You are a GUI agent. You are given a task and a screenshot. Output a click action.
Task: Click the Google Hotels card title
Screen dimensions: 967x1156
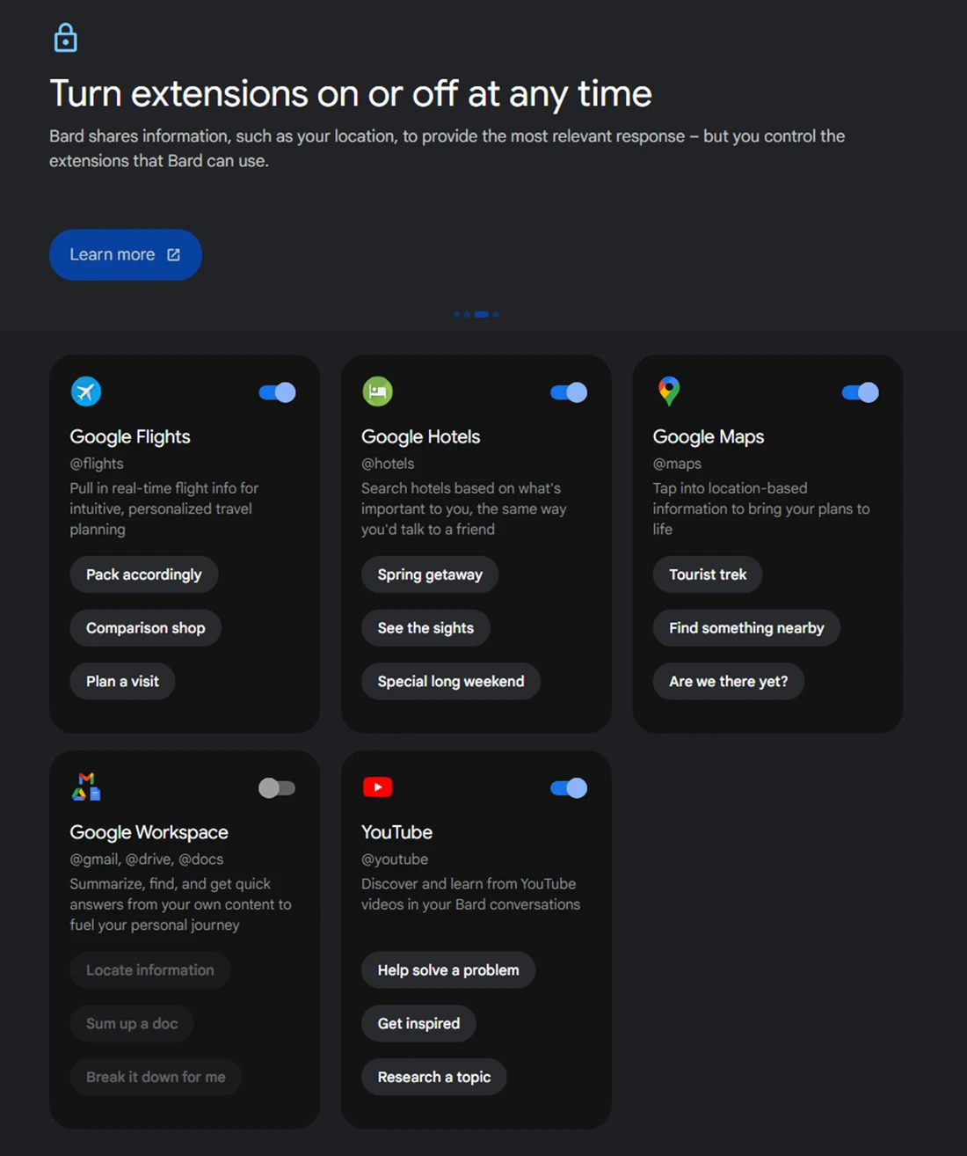[x=421, y=437]
